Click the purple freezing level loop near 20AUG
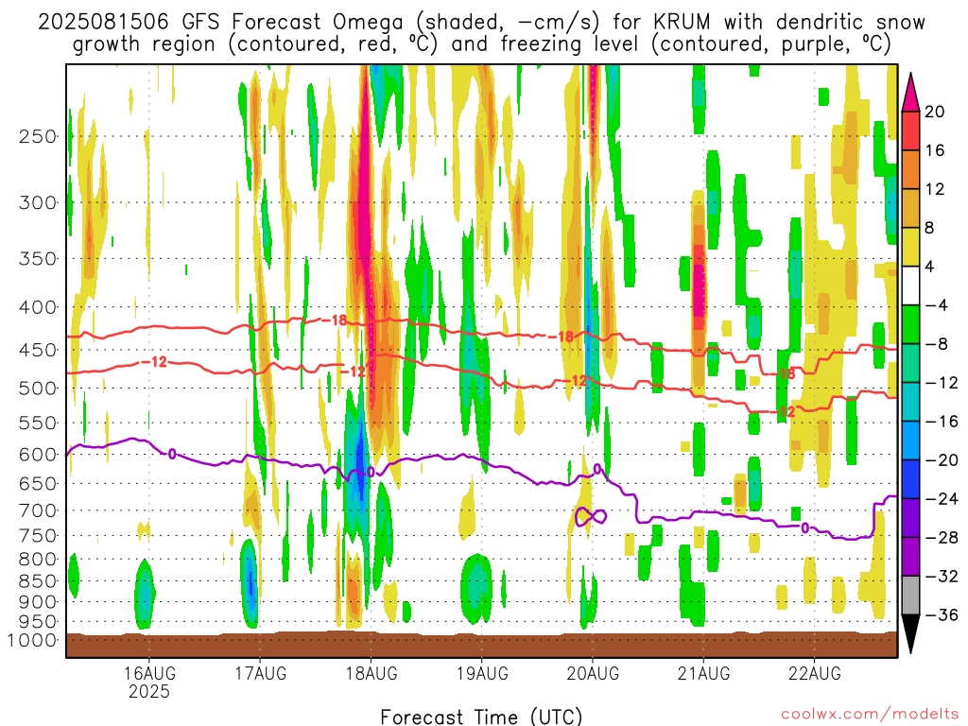Image resolution: width=968 pixels, height=726 pixels. (591, 516)
